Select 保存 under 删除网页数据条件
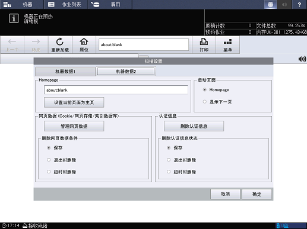The image size is (307, 229). click(49, 148)
